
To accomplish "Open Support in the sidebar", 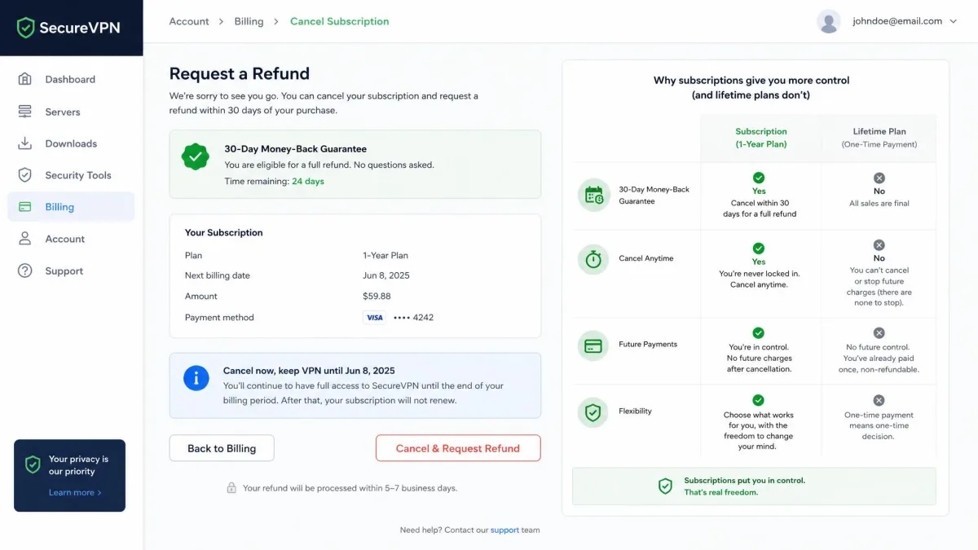I will [71, 271].
